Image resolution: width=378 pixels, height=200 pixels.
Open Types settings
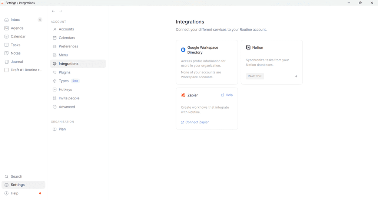tap(78, 81)
